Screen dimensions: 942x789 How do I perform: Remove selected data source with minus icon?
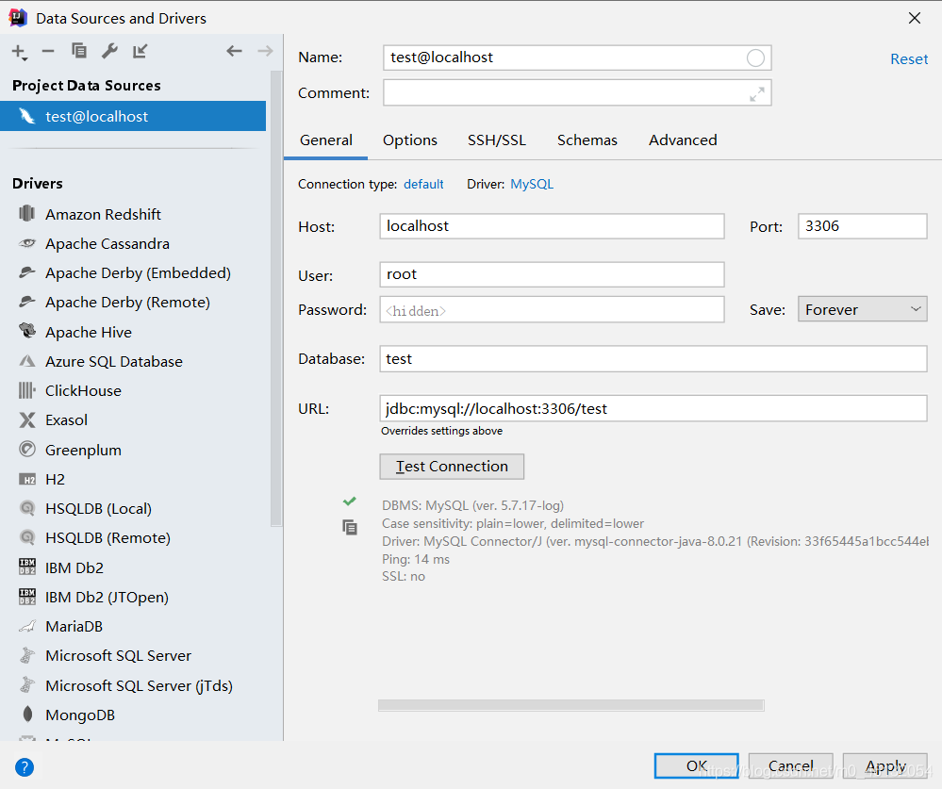pos(48,52)
